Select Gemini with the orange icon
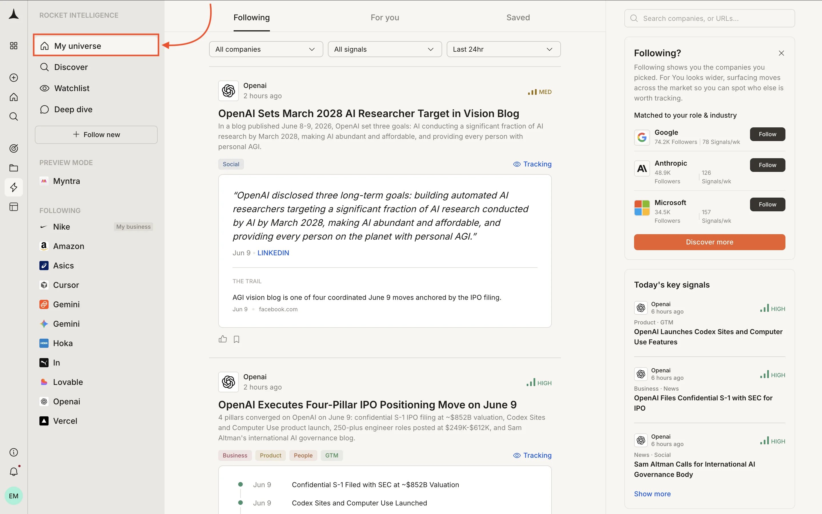This screenshot has width=822, height=514. (x=96, y=304)
